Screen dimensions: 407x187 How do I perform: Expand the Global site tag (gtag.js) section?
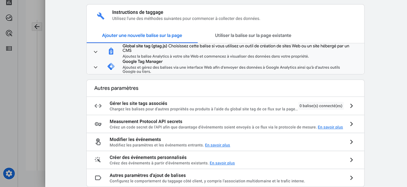[95, 52]
